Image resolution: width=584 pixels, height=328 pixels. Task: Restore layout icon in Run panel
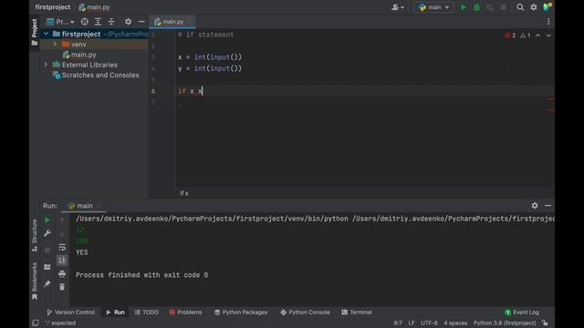point(47,267)
